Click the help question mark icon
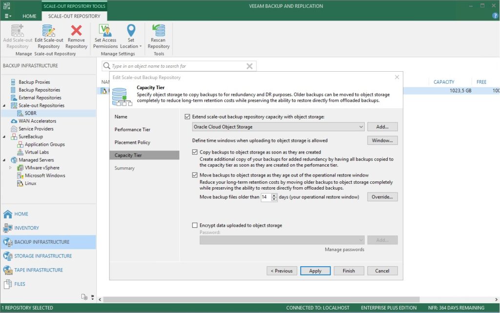Screen dimensions: 500x313 pyautogui.click(x=495, y=16)
